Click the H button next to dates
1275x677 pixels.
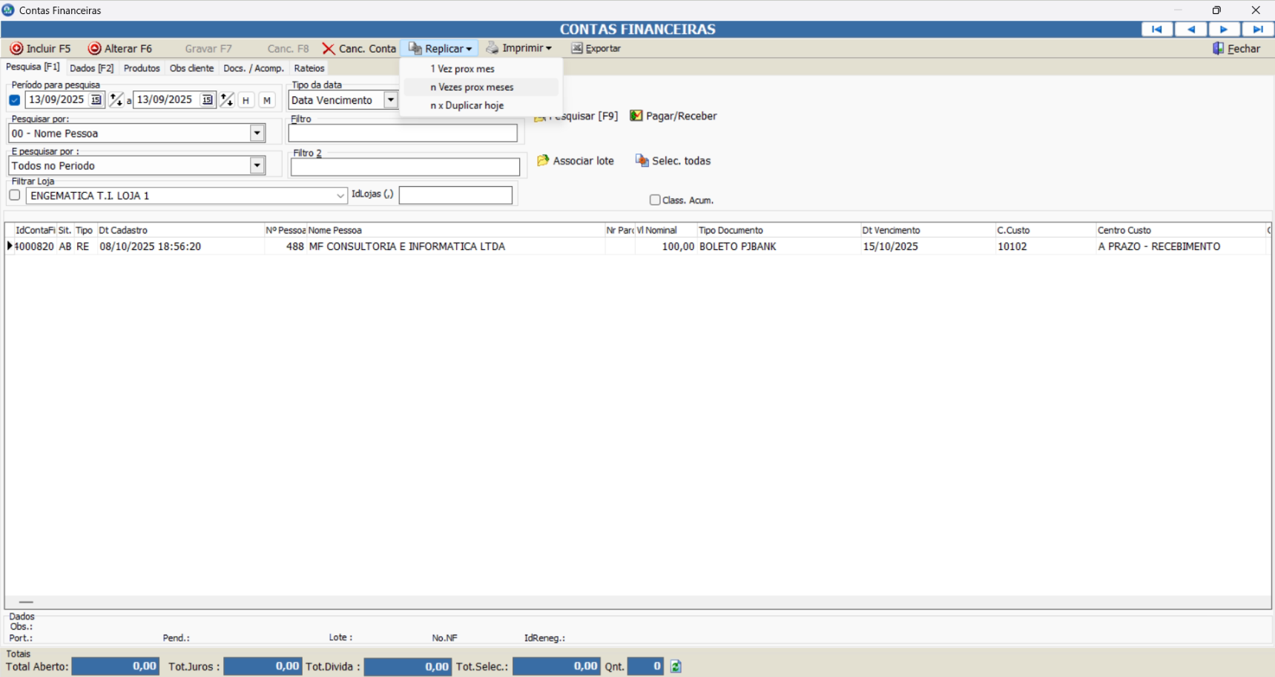point(246,100)
